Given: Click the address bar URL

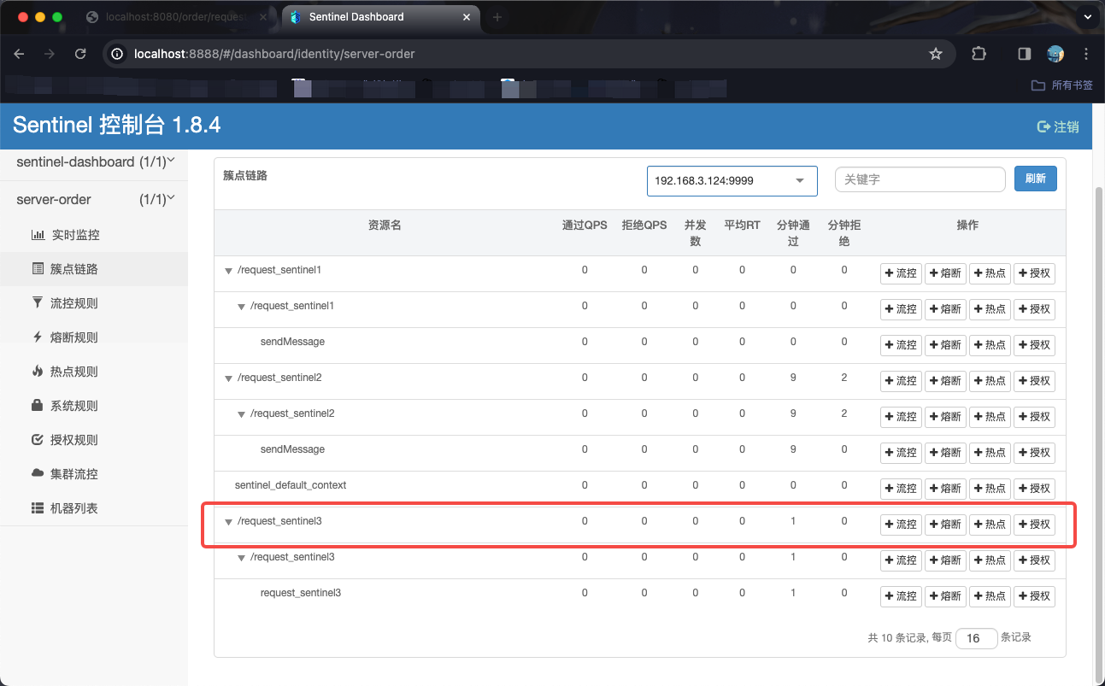Looking at the screenshot, I should (274, 54).
